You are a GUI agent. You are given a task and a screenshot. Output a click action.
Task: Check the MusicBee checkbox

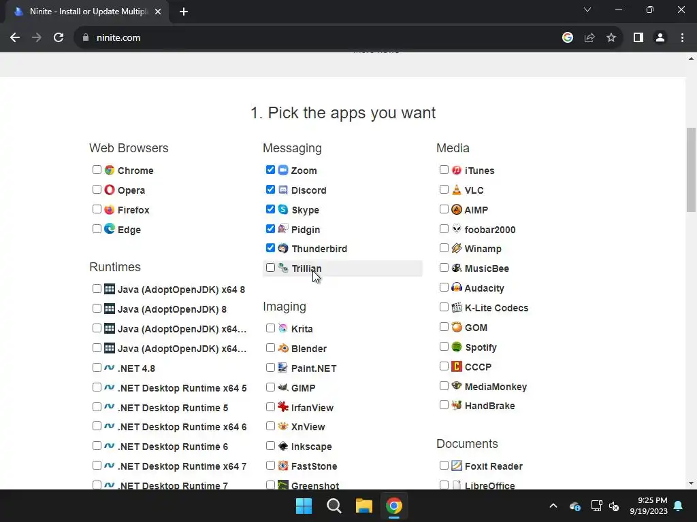click(x=444, y=268)
